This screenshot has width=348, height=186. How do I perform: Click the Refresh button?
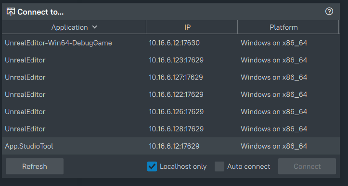pyautogui.click(x=35, y=166)
